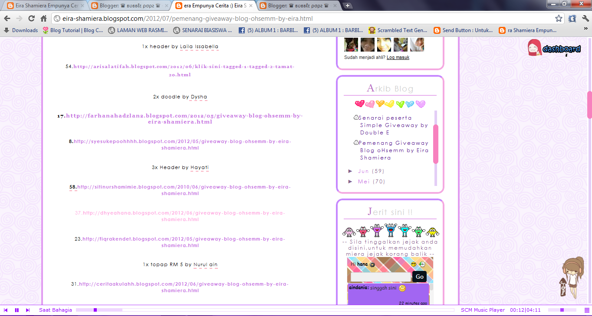Pause the SCM Music Player
592x316 pixels.
pyautogui.click(x=17, y=310)
